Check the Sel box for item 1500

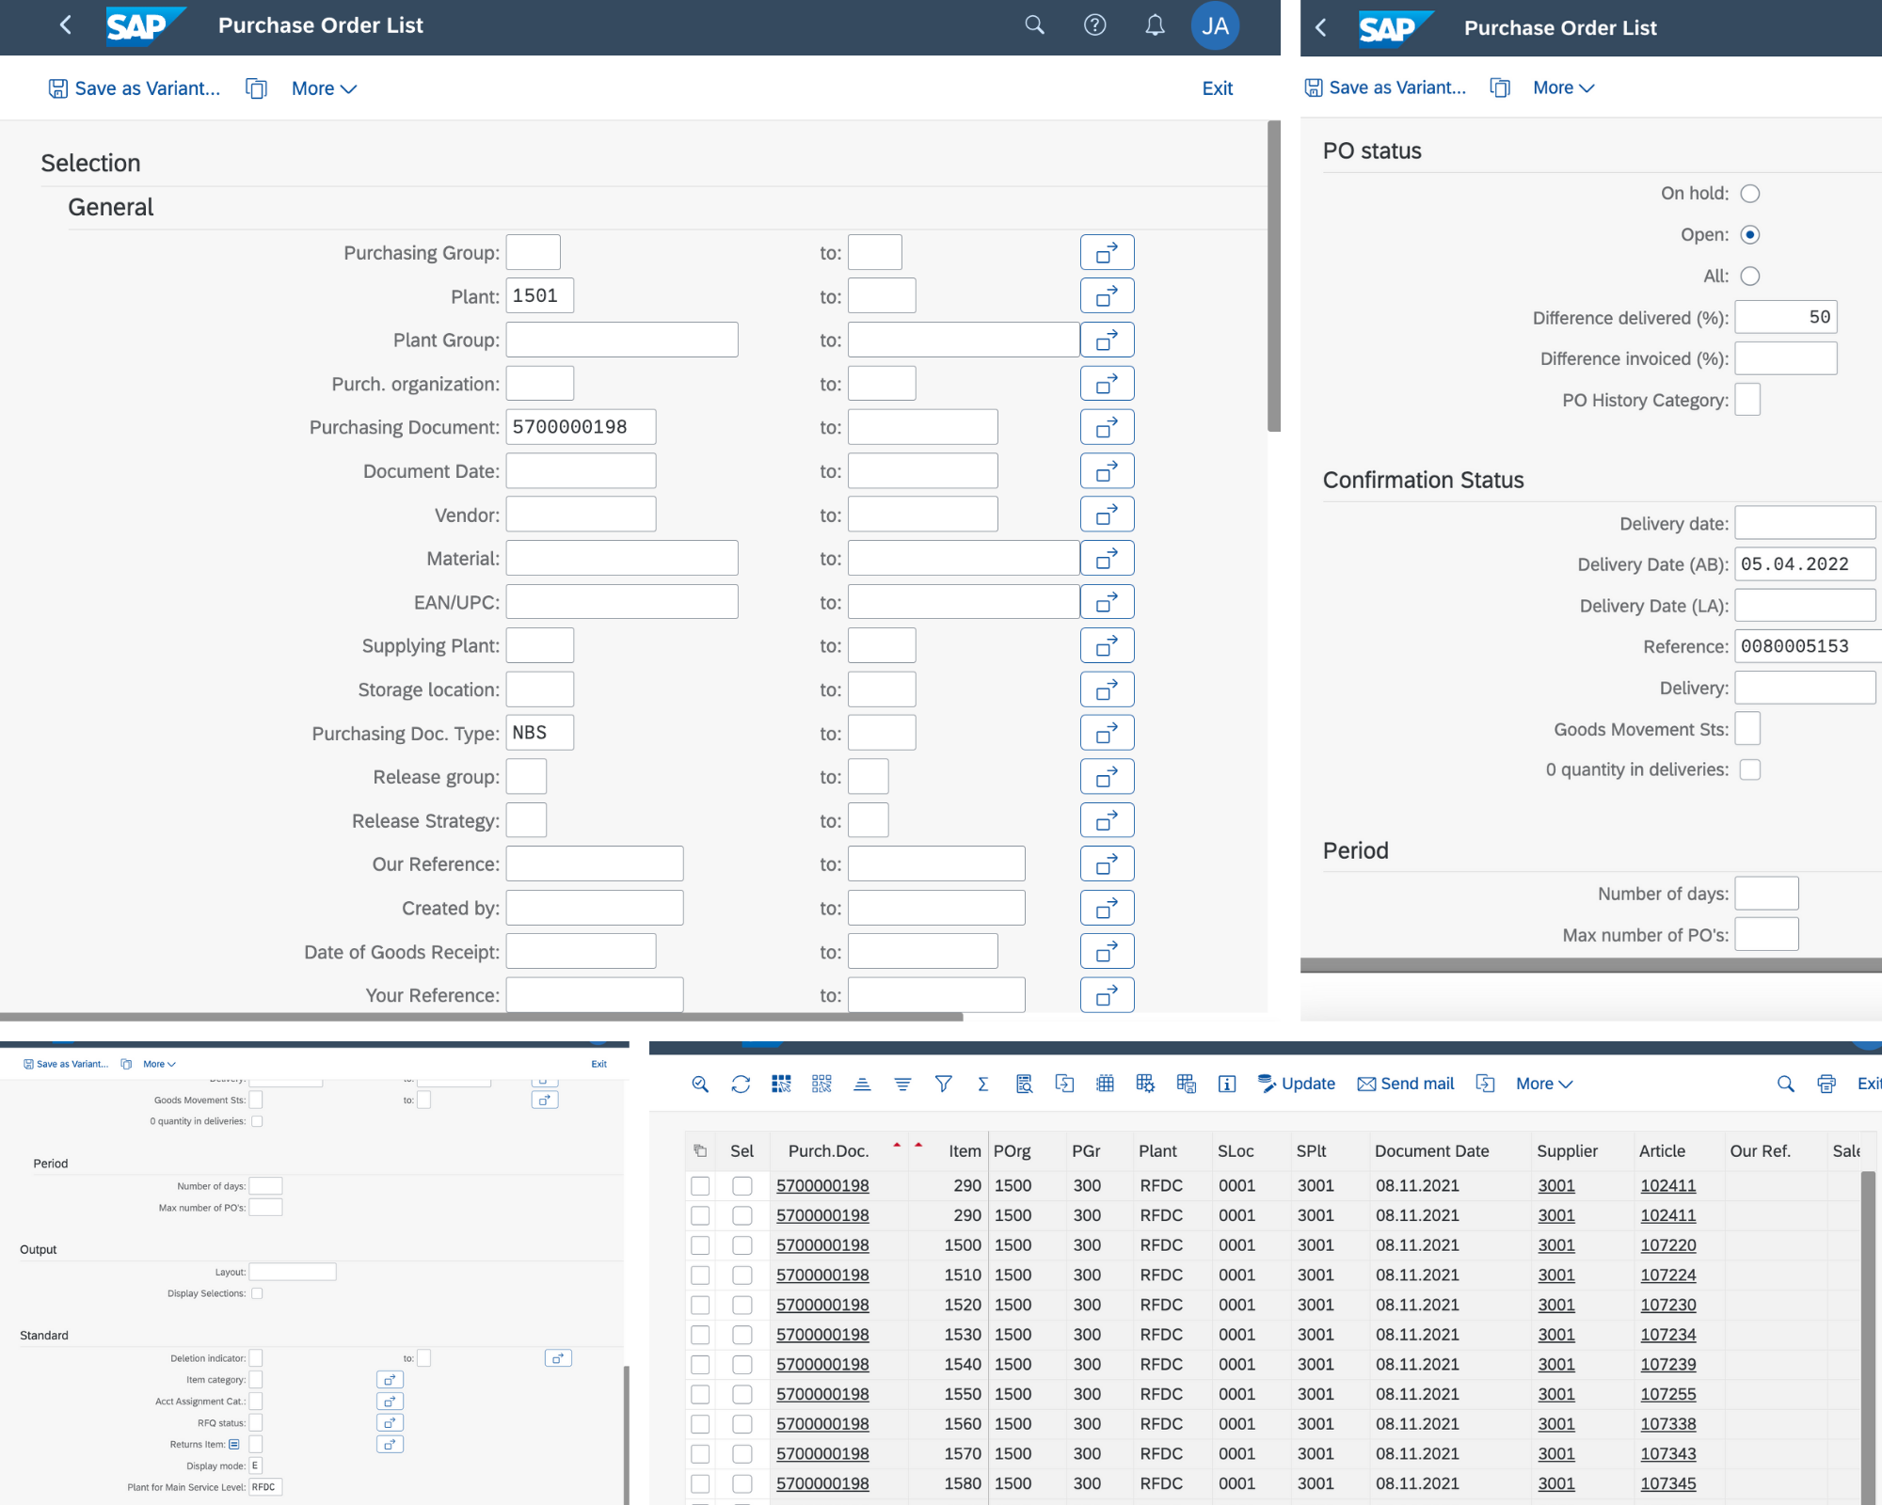pos(742,1245)
